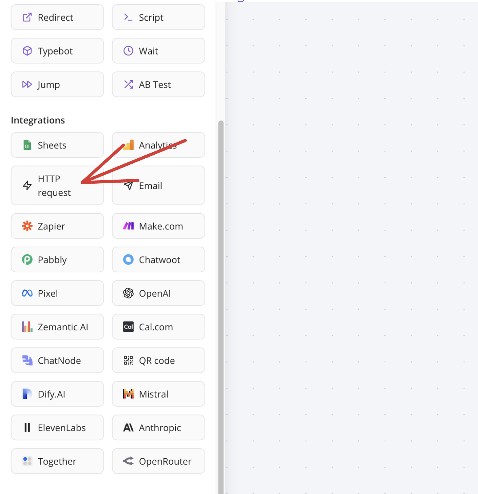Select the ElevenLabs integration block

57,428
